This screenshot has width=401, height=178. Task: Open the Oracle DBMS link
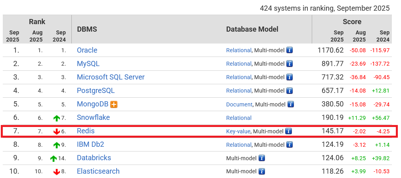tap(87, 50)
